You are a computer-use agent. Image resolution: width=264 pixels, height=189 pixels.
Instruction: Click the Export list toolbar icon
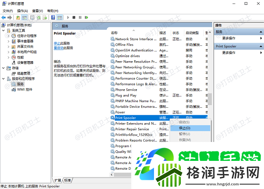(45, 18)
